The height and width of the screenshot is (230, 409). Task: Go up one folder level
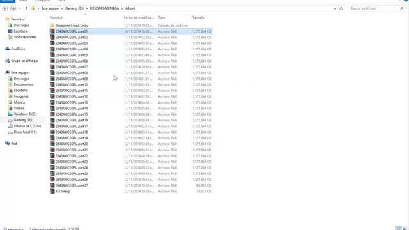(26, 8)
